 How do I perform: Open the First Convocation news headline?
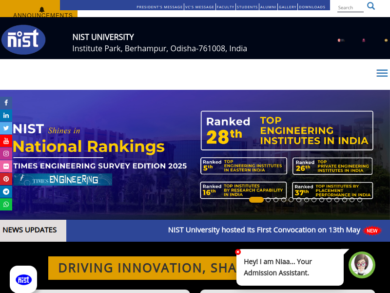[264, 230]
